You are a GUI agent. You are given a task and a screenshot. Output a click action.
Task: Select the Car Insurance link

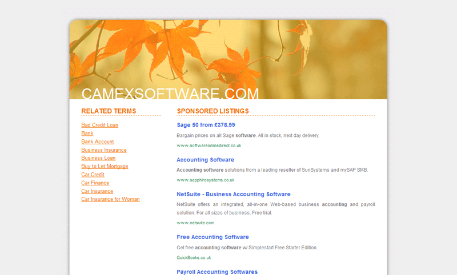pyautogui.click(x=97, y=191)
